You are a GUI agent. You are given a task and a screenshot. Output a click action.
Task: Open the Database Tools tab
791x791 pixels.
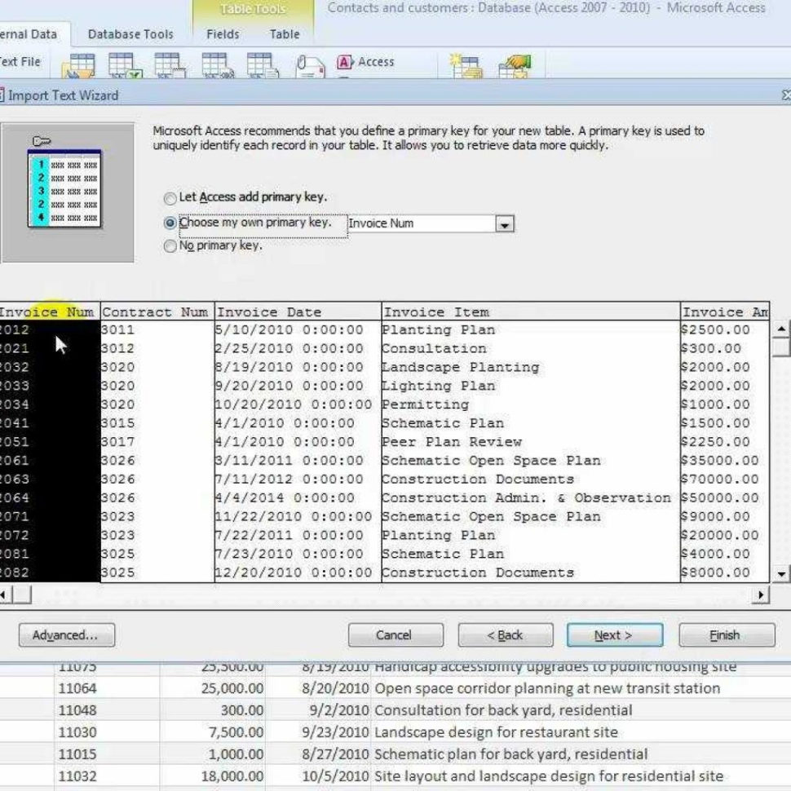[x=130, y=34]
